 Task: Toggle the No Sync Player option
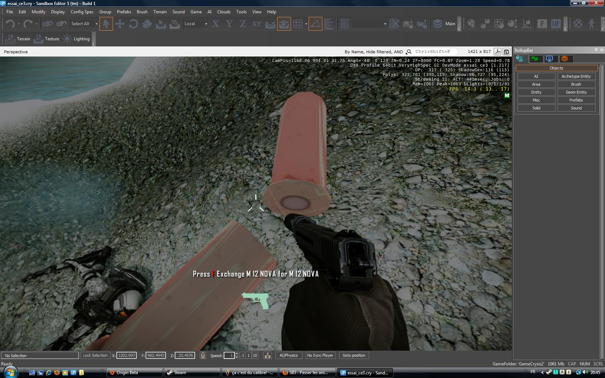[320, 355]
